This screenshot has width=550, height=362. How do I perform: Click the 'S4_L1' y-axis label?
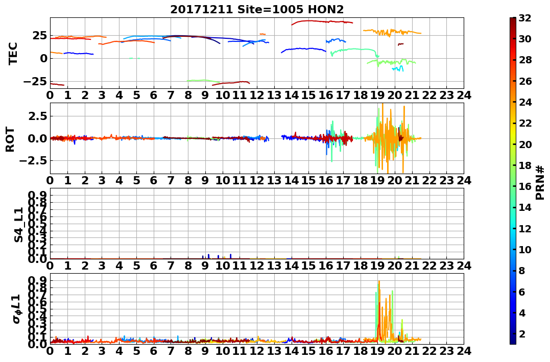click(x=18, y=224)
